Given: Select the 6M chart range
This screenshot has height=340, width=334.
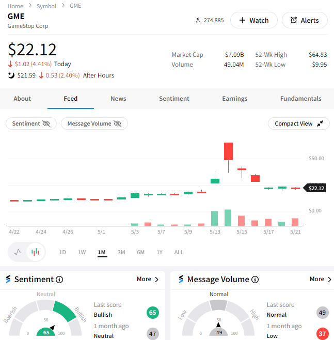Looking at the screenshot, I should pyautogui.click(x=140, y=252).
